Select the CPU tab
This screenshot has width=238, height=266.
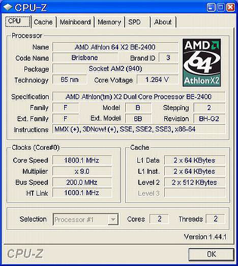(18, 21)
